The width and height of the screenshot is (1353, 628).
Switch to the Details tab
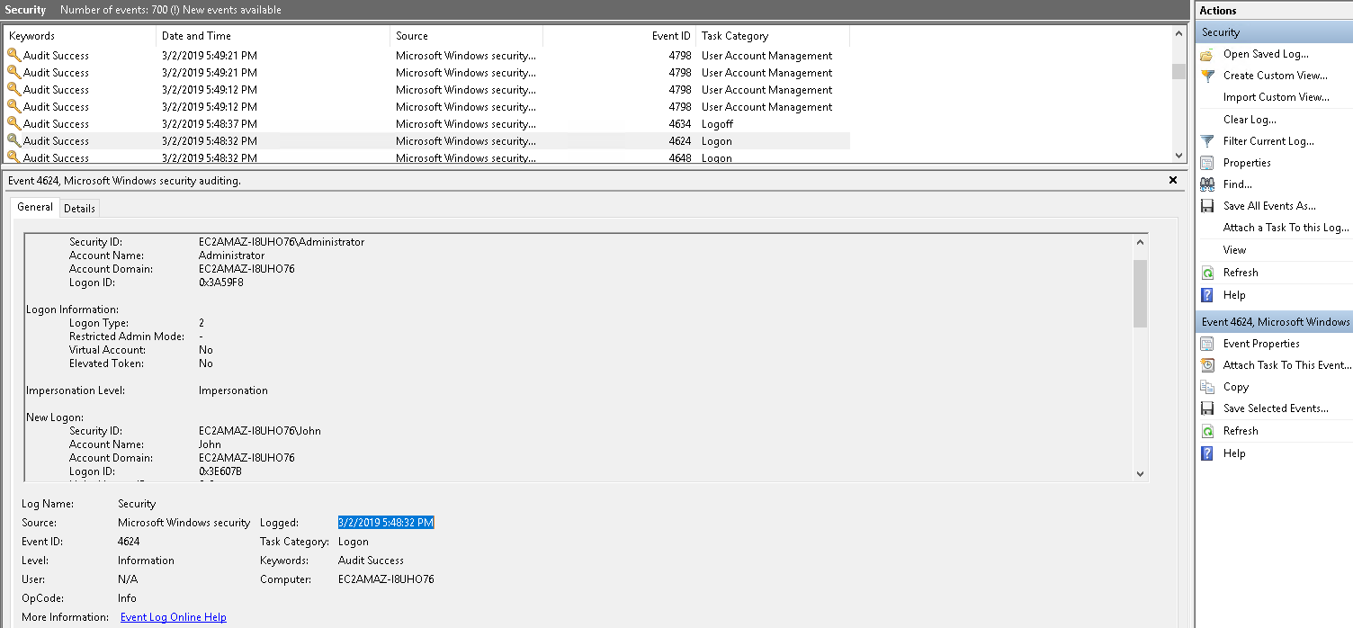(79, 208)
